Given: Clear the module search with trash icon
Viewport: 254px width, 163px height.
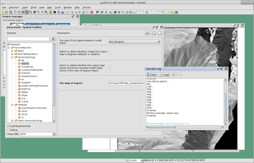Looking at the screenshot, I should (x=53, y=39).
